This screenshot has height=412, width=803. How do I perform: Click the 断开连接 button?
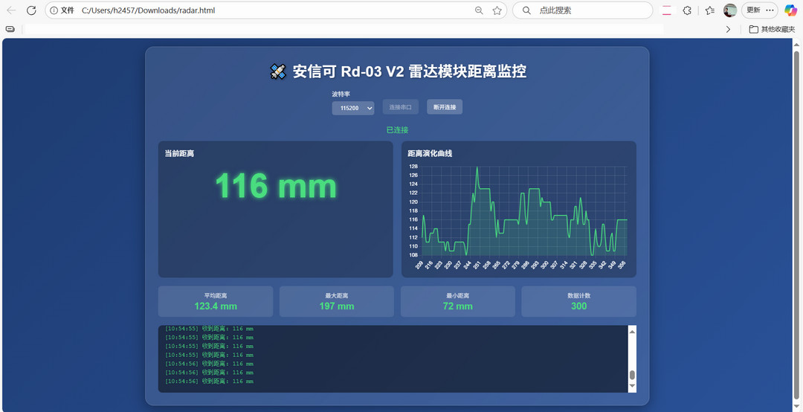(445, 107)
